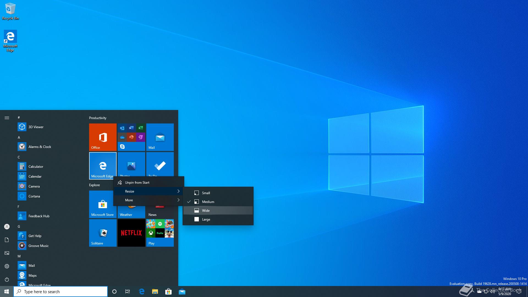Open Documents from Start sidebar
The width and height of the screenshot is (528, 297).
point(7,240)
